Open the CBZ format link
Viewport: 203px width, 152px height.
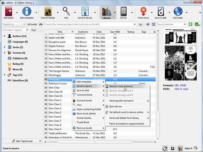176,85
